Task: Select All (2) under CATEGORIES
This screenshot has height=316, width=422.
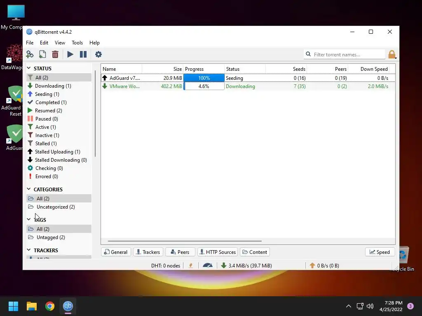Action: tap(59, 198)
